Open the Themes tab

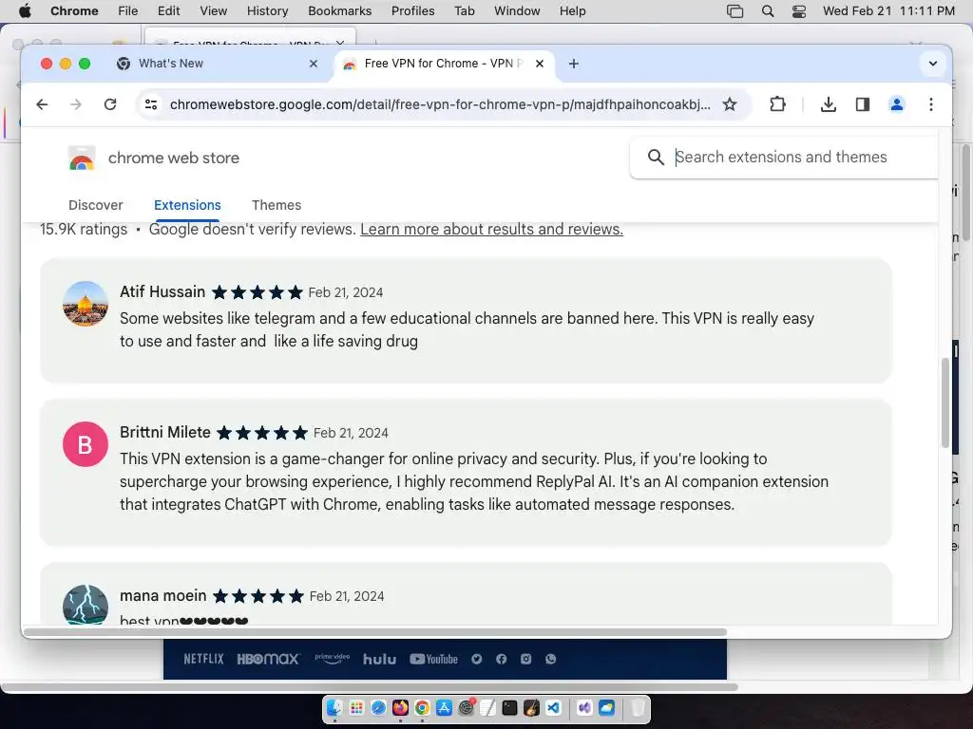coord(277,205)
